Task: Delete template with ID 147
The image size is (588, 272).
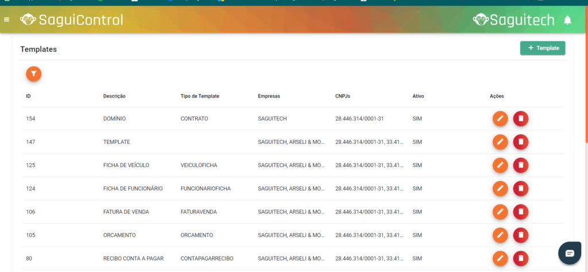Action: 521,142
